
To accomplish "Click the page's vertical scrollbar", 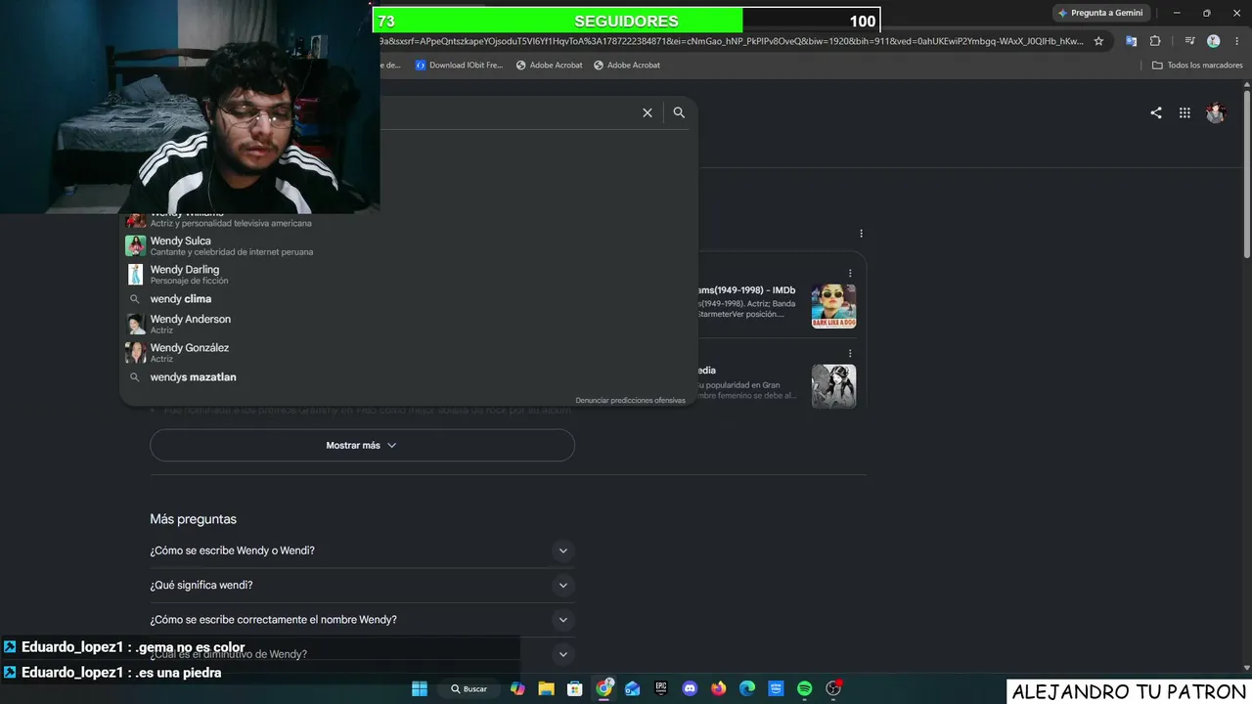I will (1247, 176).
